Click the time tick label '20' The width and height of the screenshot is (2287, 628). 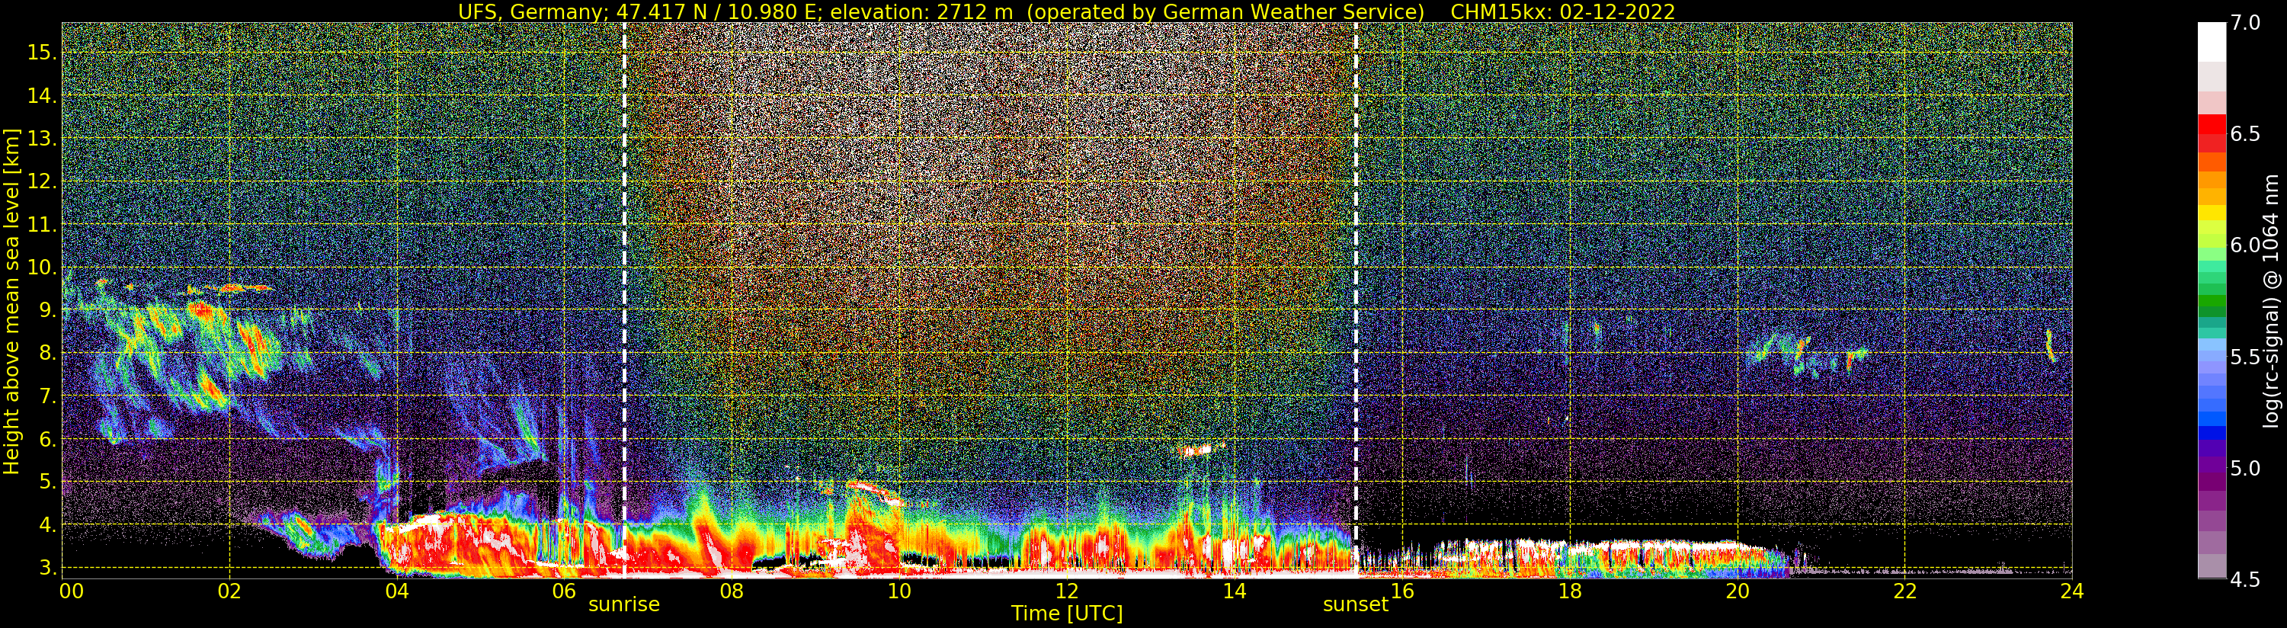(x=1738, y=591)
